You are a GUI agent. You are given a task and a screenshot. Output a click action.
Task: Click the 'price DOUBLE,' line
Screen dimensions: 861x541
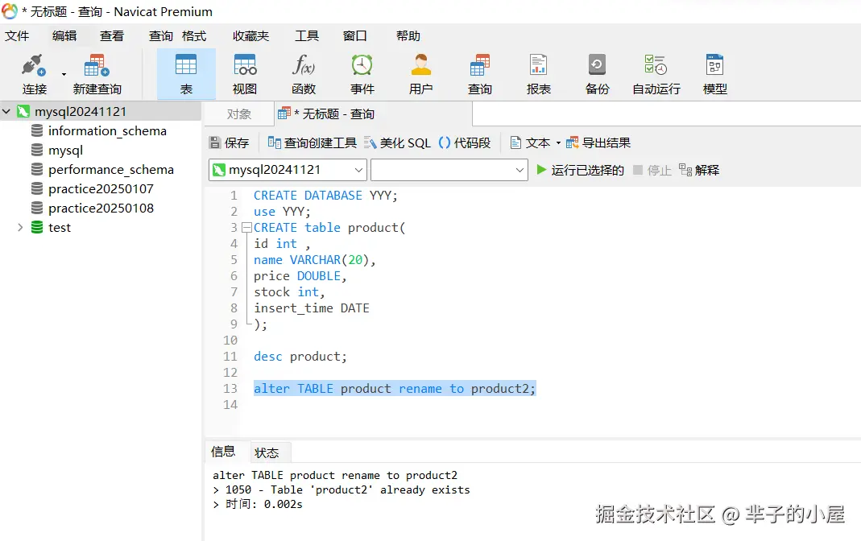click(300, 276)
